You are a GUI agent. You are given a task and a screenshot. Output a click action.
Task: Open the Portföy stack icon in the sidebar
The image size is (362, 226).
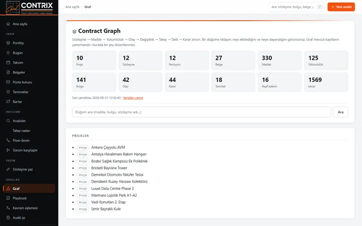click(x=8, y=43)
